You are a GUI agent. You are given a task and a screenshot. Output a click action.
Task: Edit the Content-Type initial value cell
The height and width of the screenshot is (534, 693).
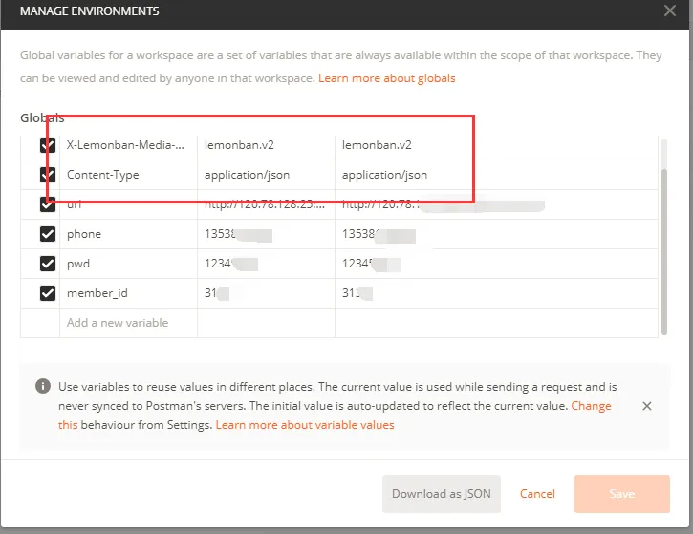point(266,175)
